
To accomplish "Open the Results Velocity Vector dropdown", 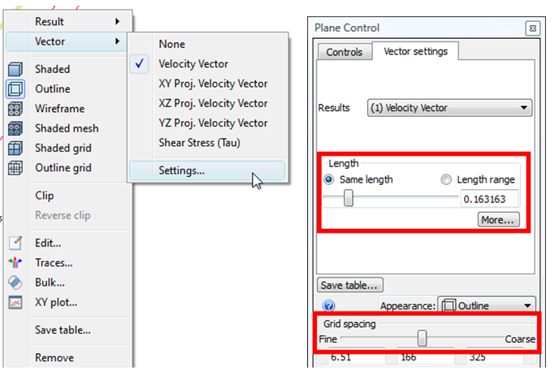I will pos(446,107).
